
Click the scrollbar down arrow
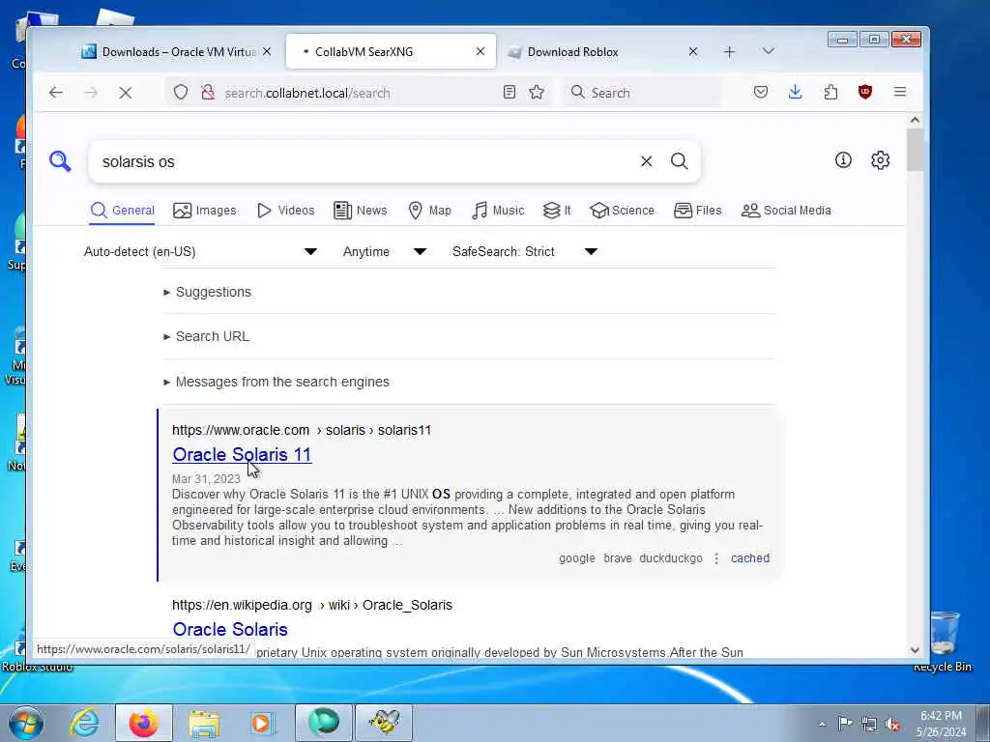(915, 650)
